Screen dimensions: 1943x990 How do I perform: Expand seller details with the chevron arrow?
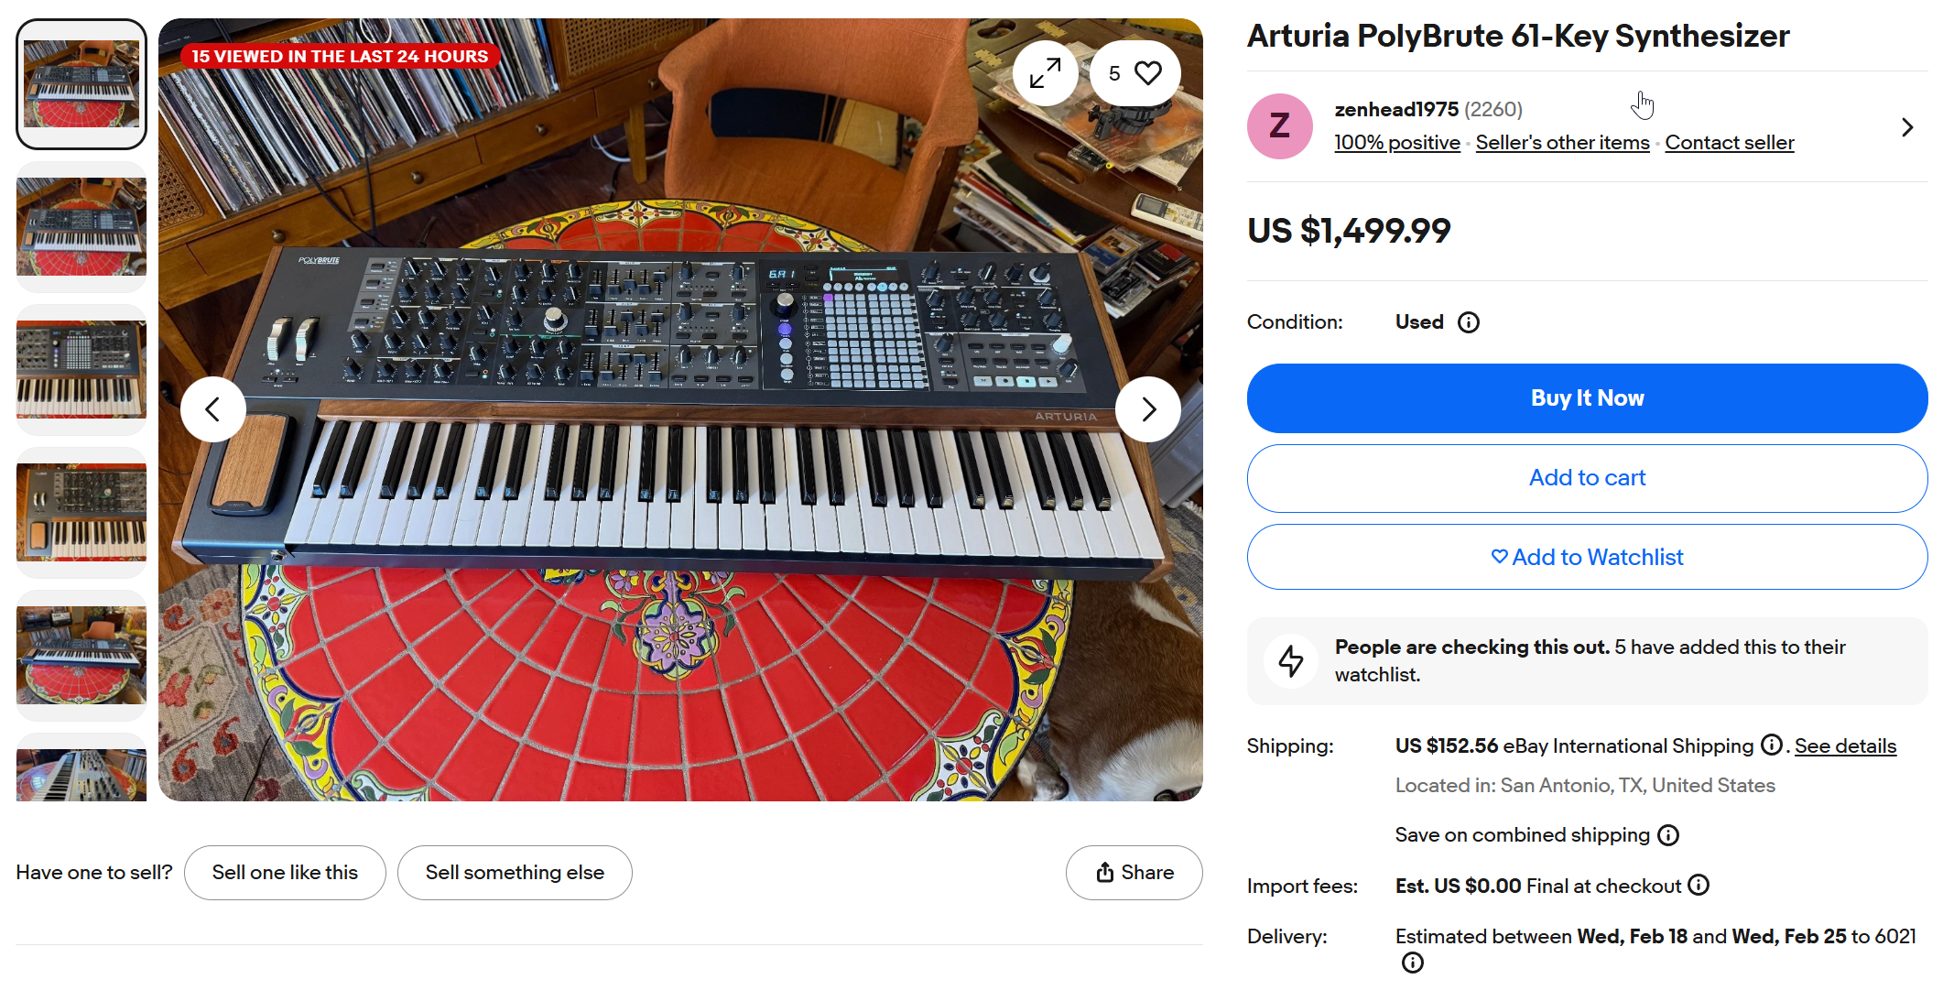1907,127
